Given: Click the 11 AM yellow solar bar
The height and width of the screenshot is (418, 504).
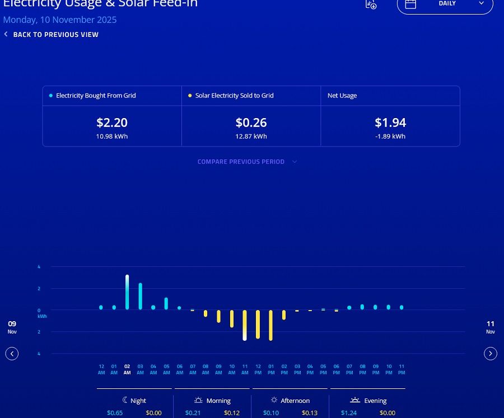Looking at the screenshot, I should (245, 325).
